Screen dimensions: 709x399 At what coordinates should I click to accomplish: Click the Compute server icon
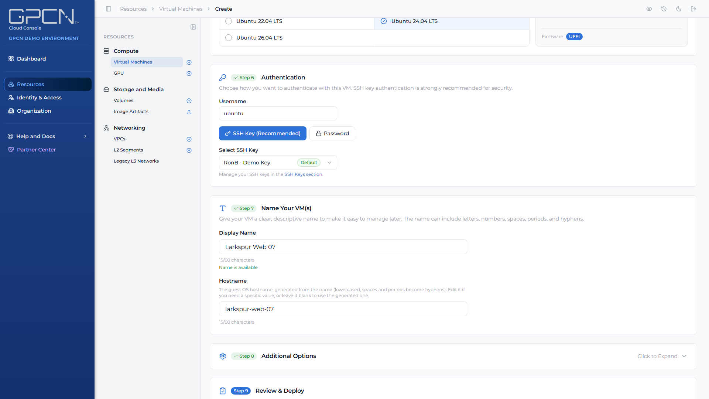(x=106, y=51)
